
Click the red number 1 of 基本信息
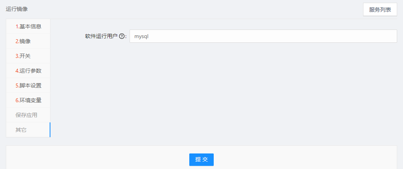pyautogui.click(x=17, y=26)
